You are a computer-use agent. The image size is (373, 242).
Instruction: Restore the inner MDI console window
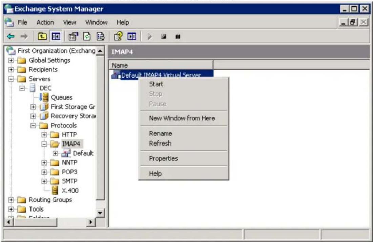coord(353,22)
